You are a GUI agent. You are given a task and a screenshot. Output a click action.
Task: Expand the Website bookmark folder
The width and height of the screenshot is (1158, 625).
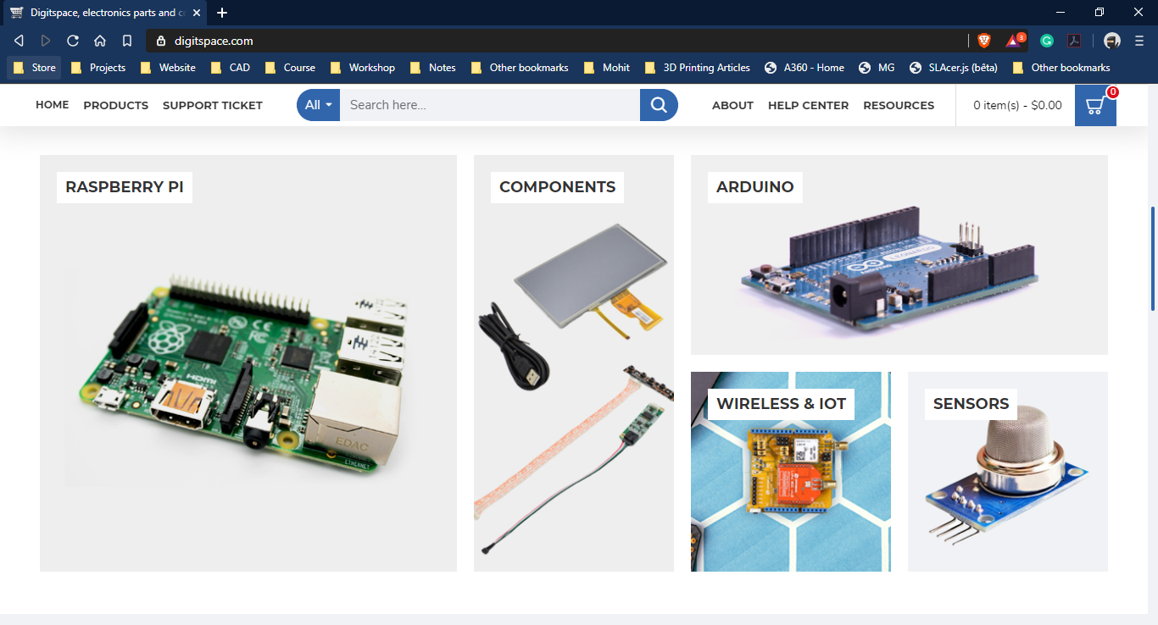(x=168, y=68)
